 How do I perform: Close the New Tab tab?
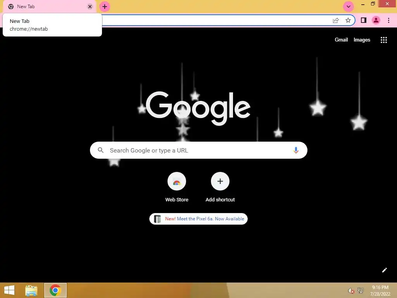click(90, 7)
